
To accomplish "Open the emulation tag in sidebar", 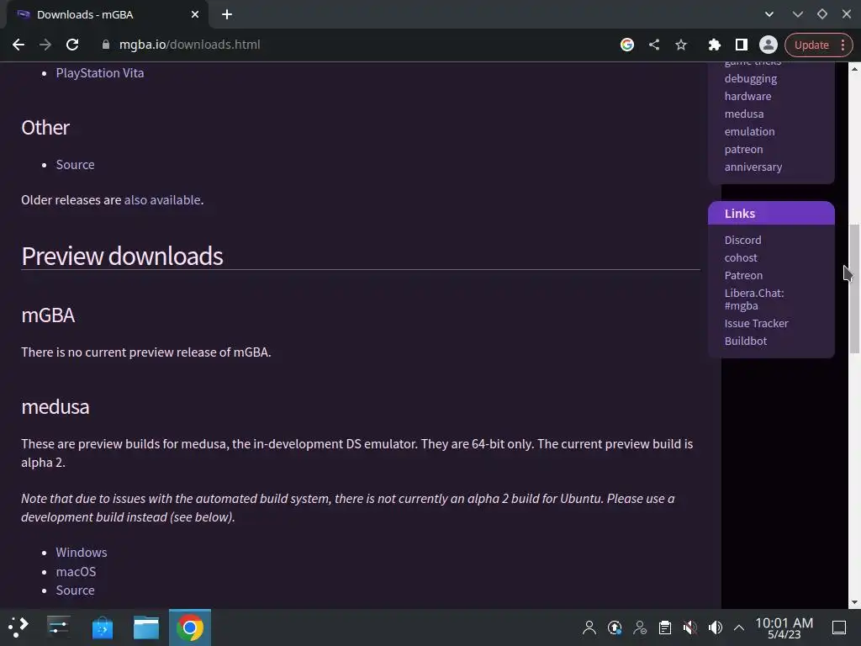I will 749,131.
